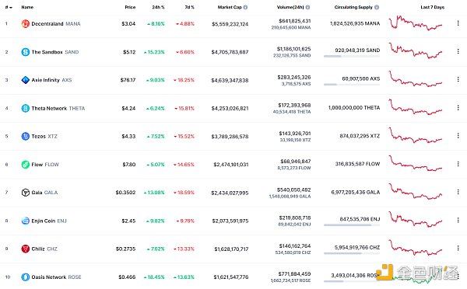The height and width of the screenshot is (289, 467).
Task: Open the Oasis Network ROSE coin page
Action: (56, 277)
